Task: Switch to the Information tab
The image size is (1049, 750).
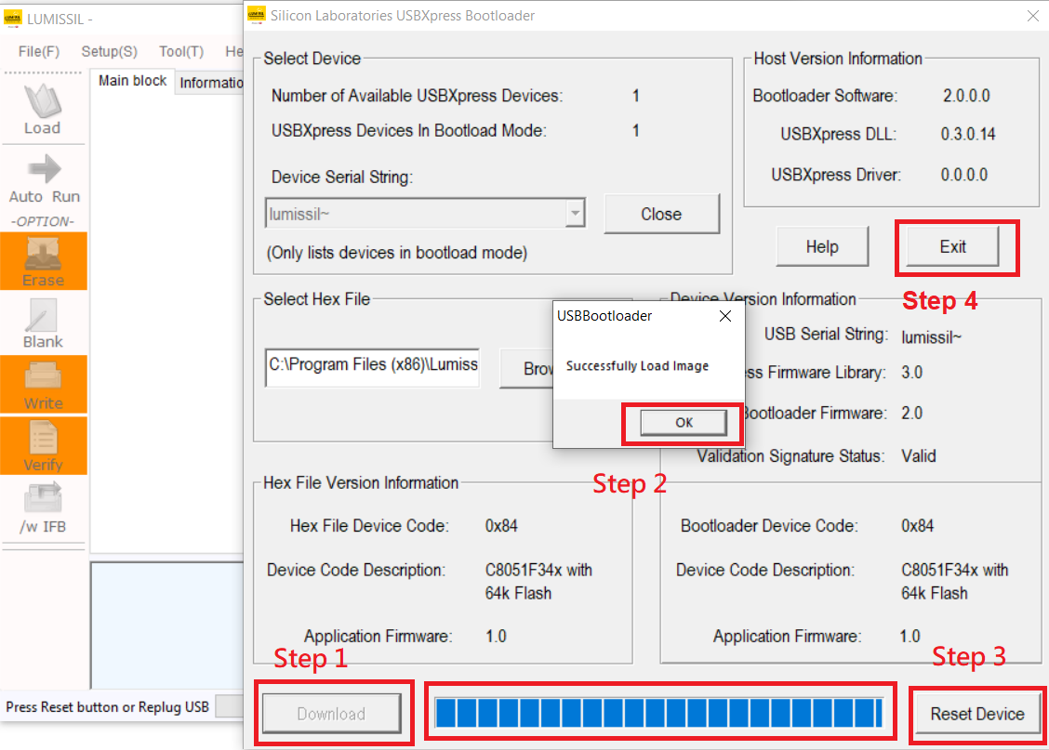Action: [211, 83]
